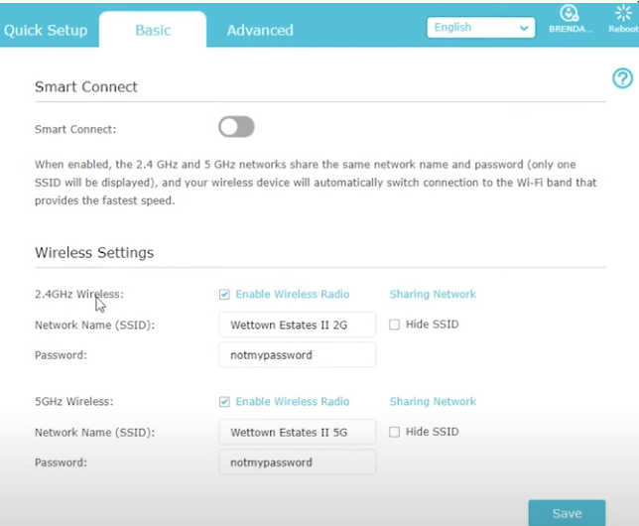This screenshot has height=526, width=639.
Task: Open the 5GHz Sharing Network link
Action: [x=433, y=402]
